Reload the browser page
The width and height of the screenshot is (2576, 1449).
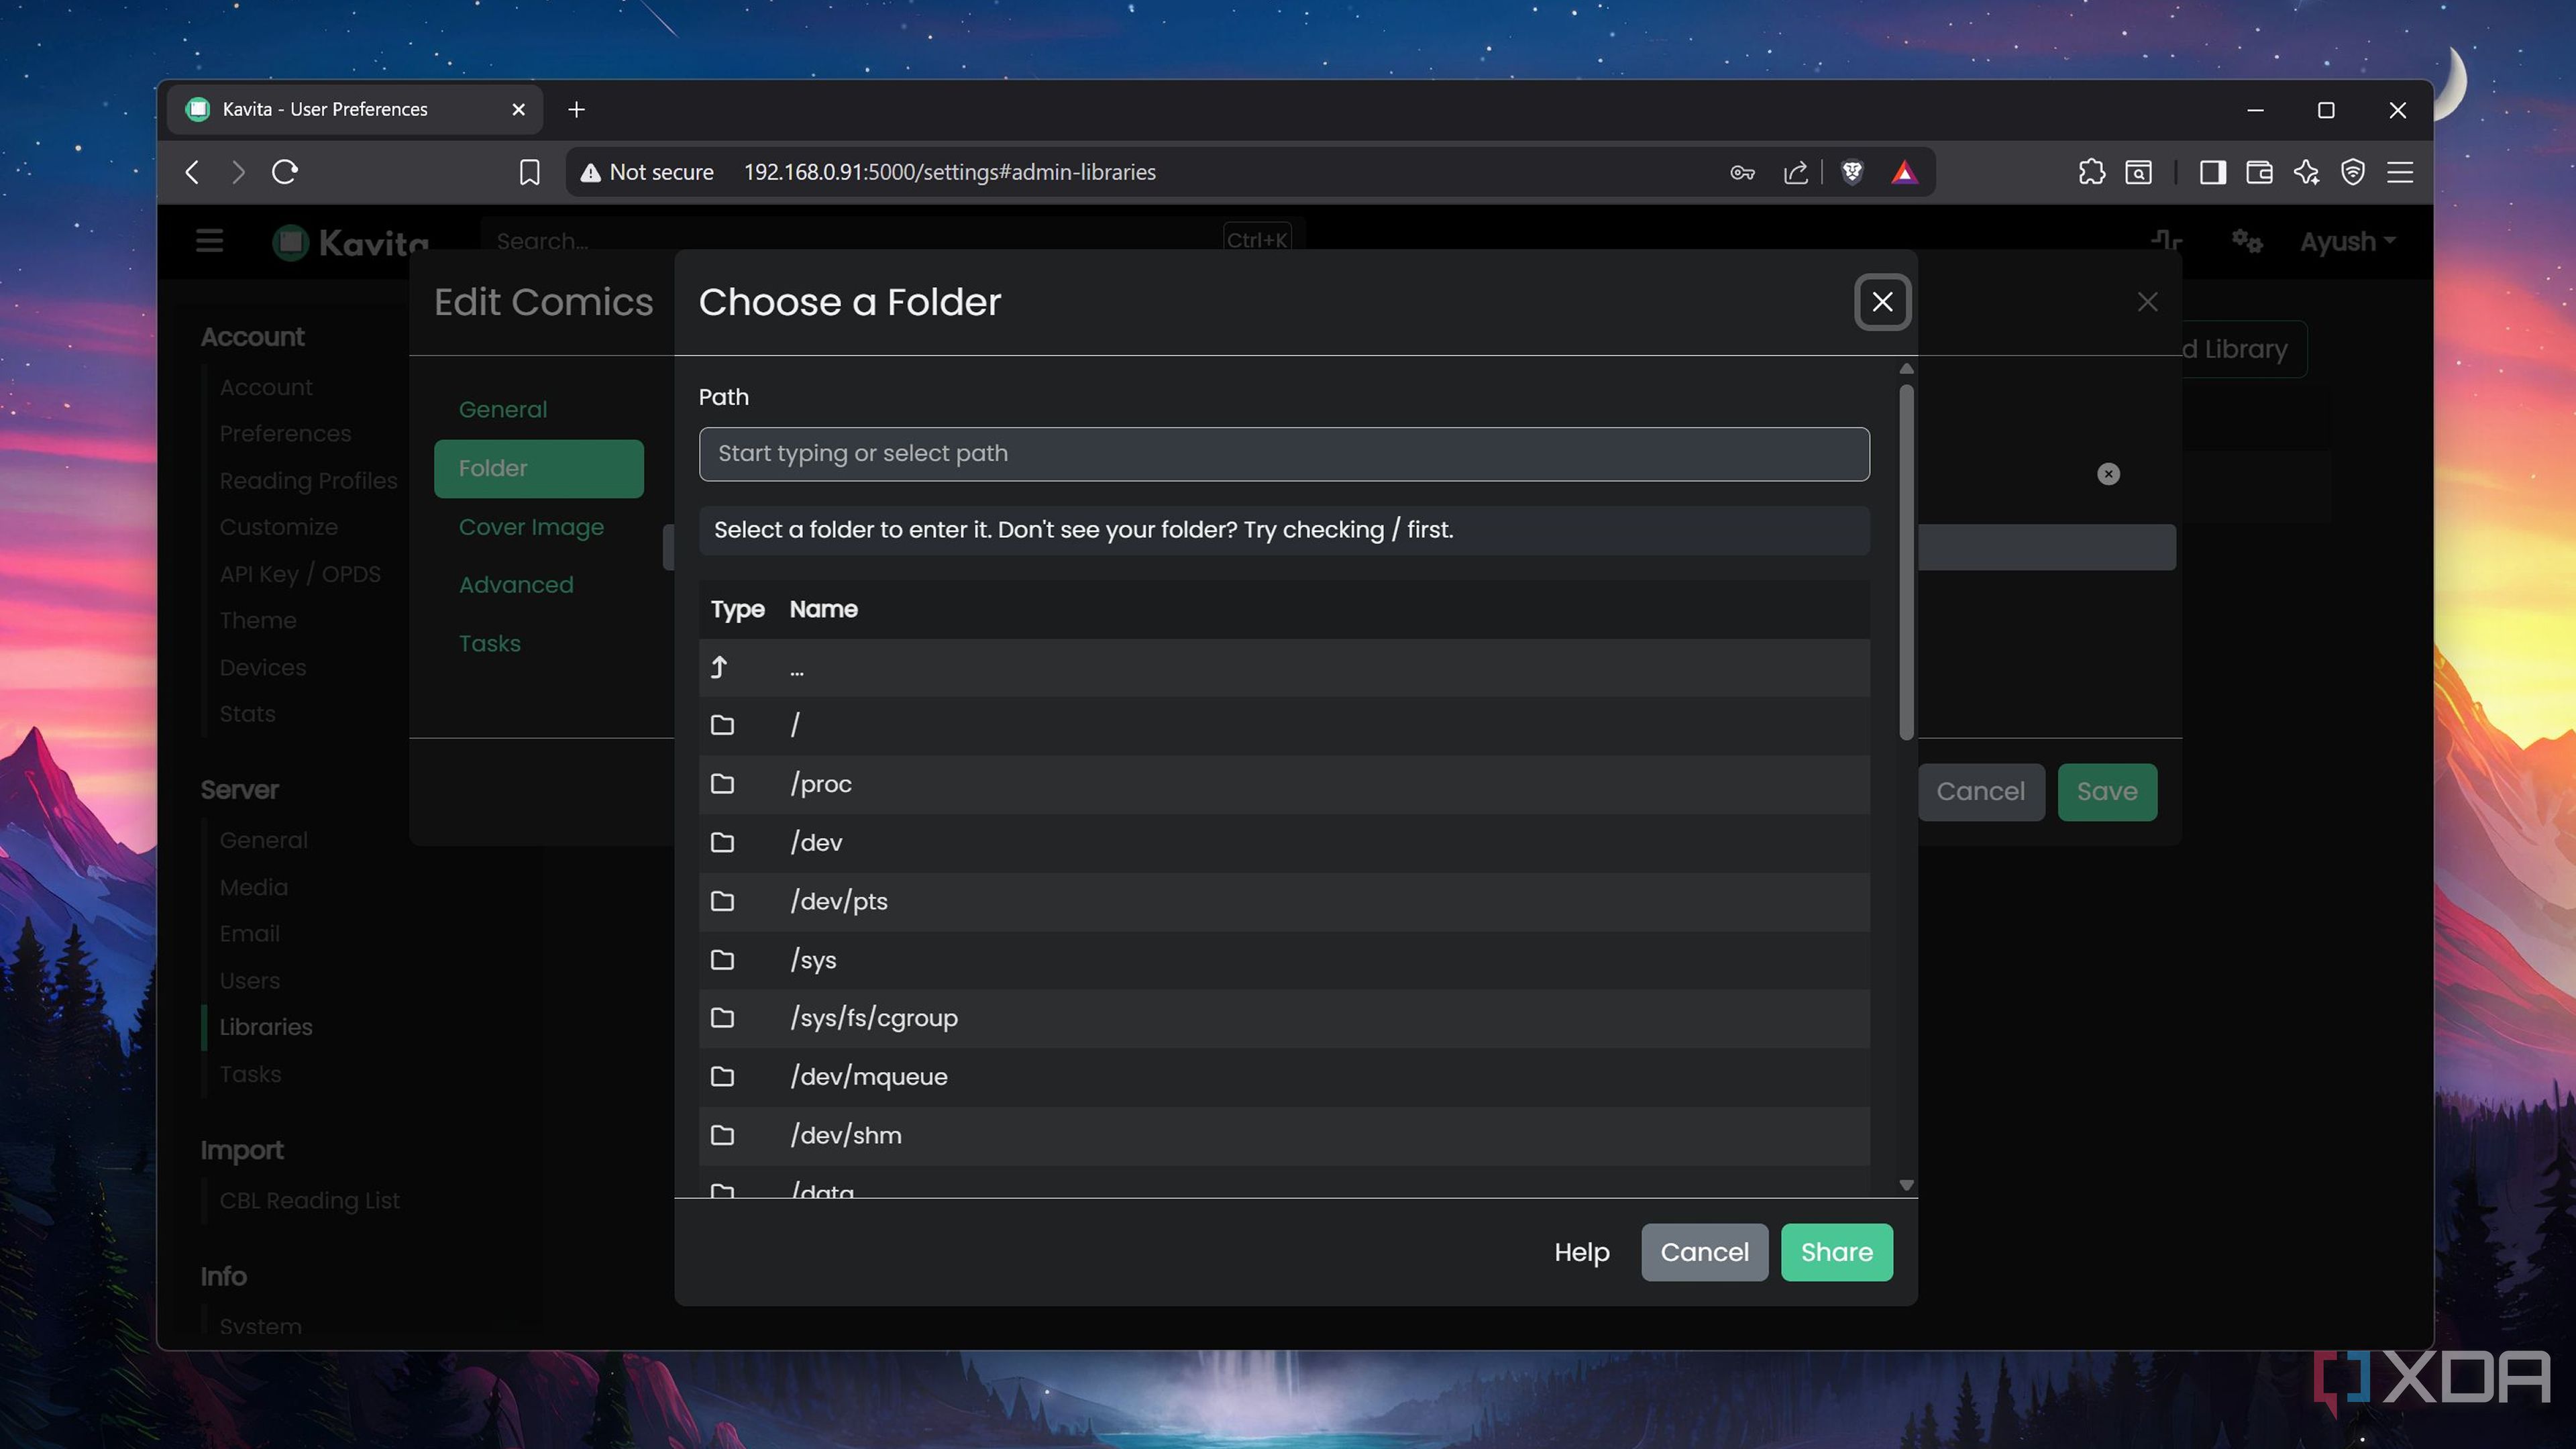click(285, 172)
